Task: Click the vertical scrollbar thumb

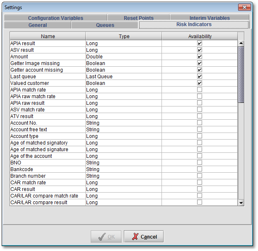Action: (x=241, y=75)
